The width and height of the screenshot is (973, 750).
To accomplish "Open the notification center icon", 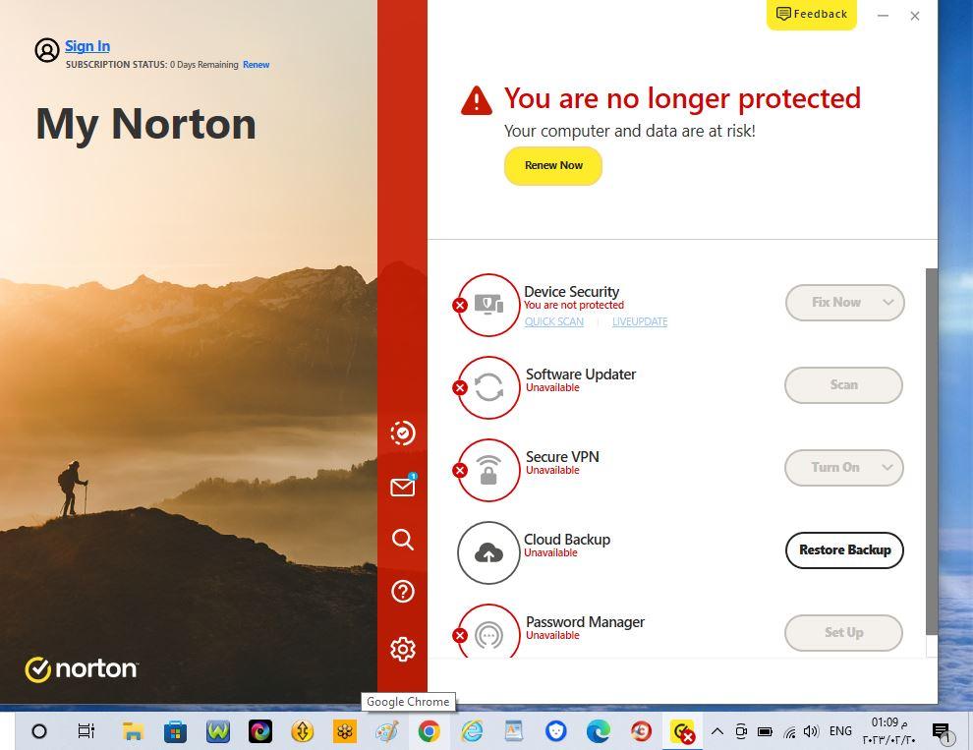I will [942, 731].
